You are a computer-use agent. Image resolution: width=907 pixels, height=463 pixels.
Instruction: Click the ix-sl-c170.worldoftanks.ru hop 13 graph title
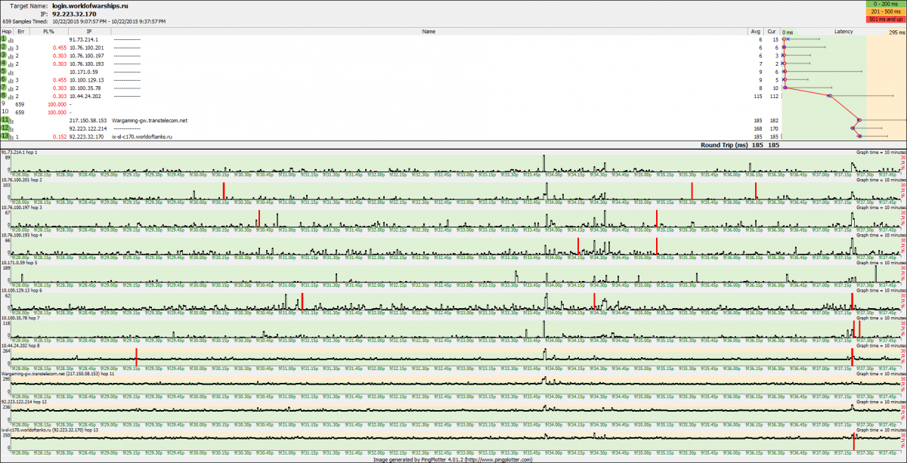[x=50, y=428]
